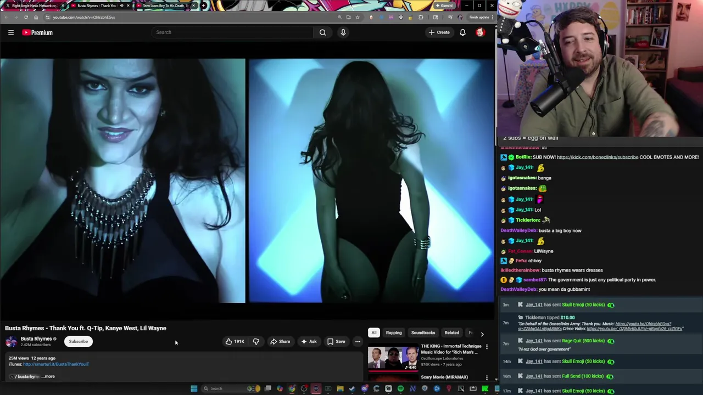Open THE KING Immortal Technique video thumbnail
Viewport: 703px width, 395px height.
click(x=393, y=357)
